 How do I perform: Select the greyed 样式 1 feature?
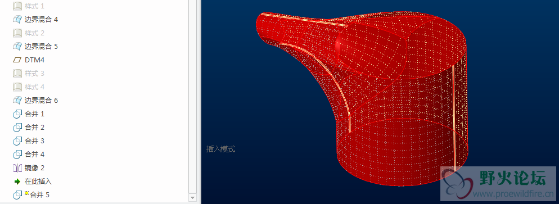(x=34, y=6)
